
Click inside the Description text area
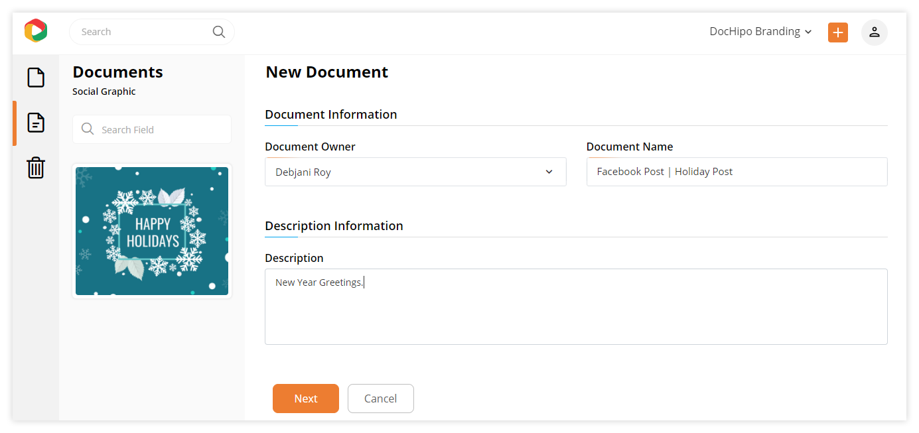pyautogui.click(x=576, y=306)
